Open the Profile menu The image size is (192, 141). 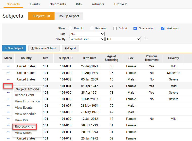point(120,4)
